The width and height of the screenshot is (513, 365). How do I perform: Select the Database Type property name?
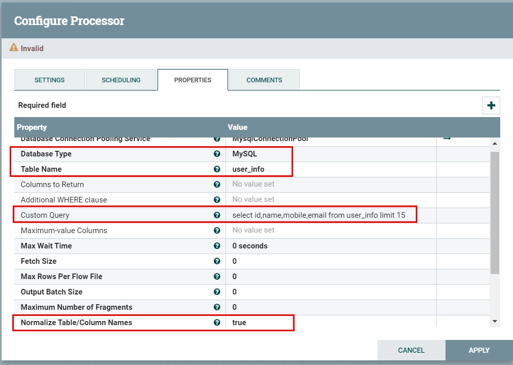[x=46, y=154]
